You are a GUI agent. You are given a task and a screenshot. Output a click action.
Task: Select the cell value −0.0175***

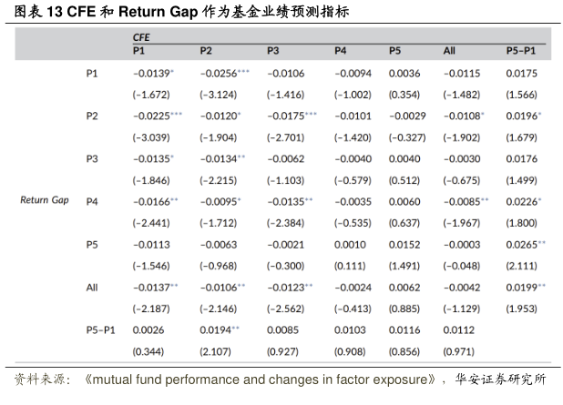pos(292,115)
